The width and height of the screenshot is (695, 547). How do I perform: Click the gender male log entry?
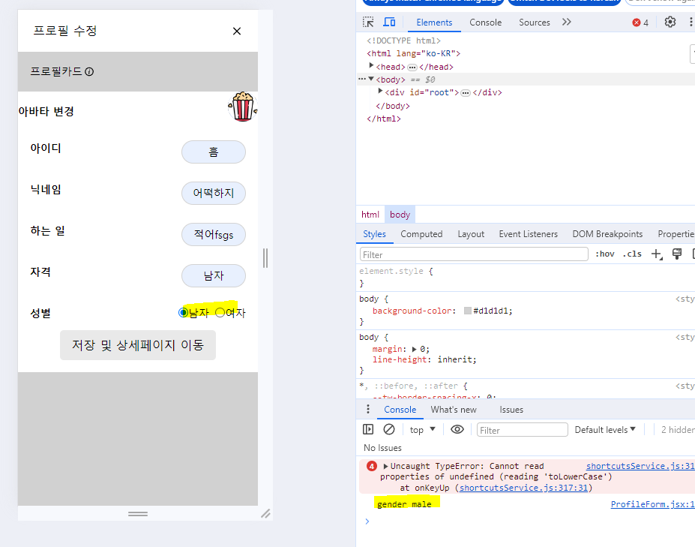404,504
